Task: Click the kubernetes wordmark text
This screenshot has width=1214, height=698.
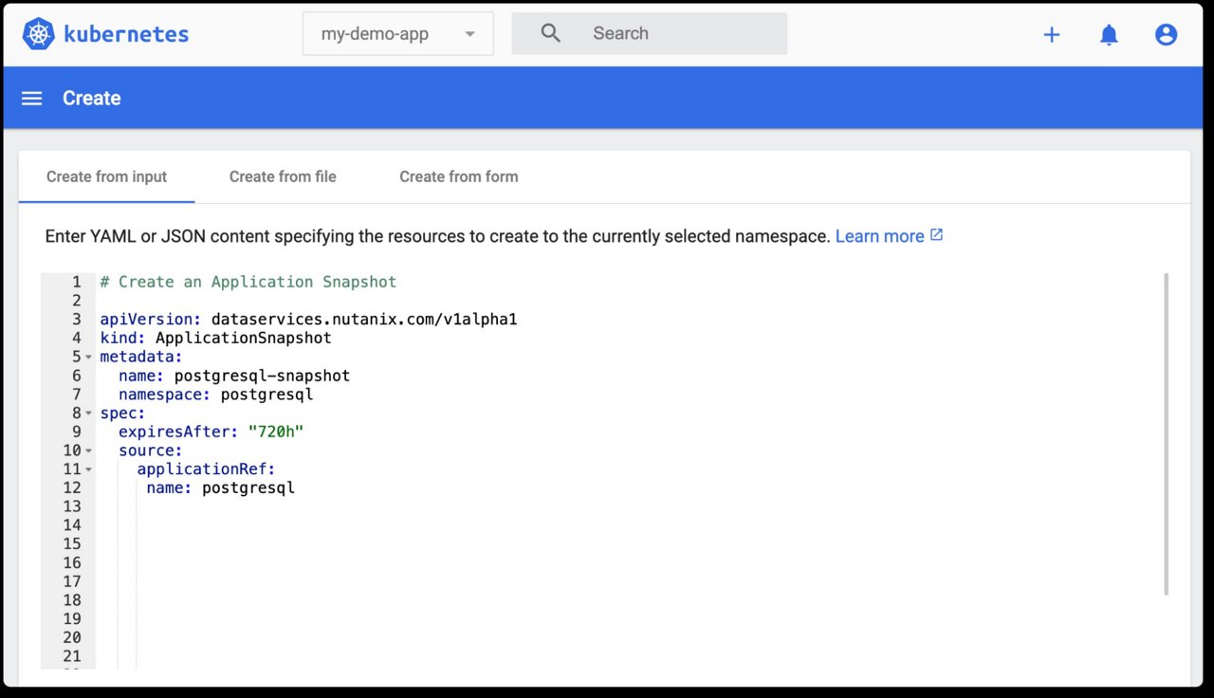Action: click(126, 34)
